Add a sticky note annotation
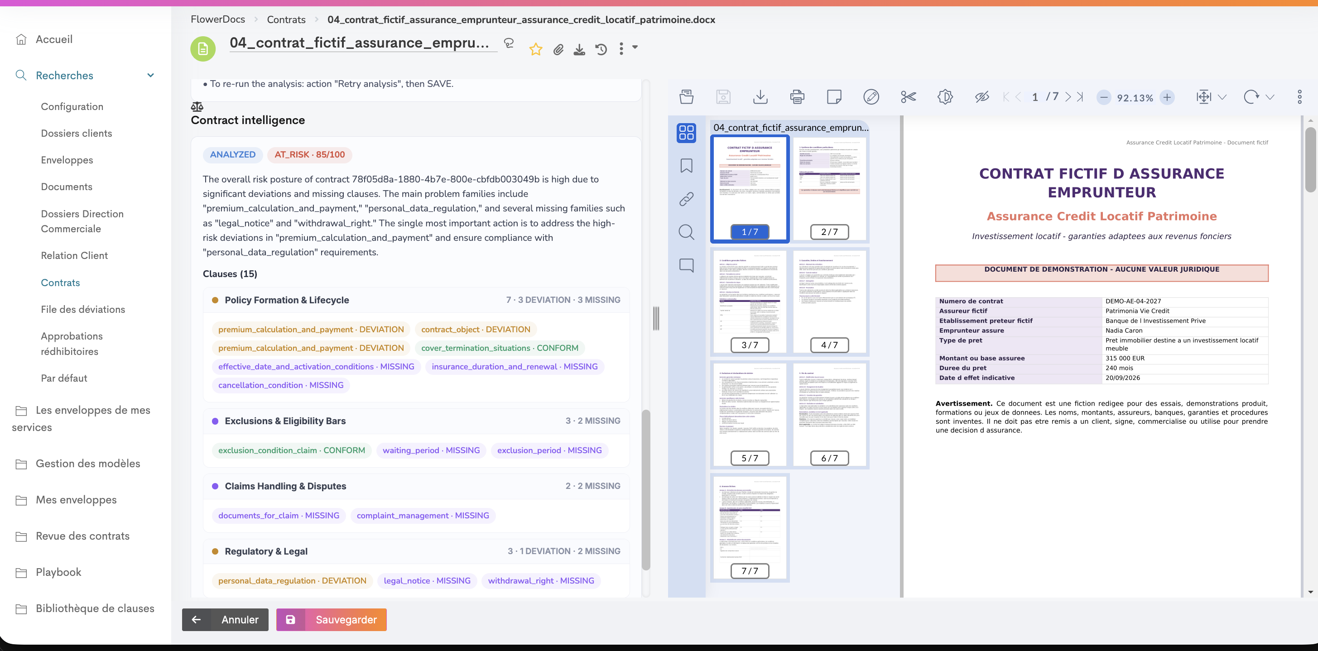 (x=834, y=96)
